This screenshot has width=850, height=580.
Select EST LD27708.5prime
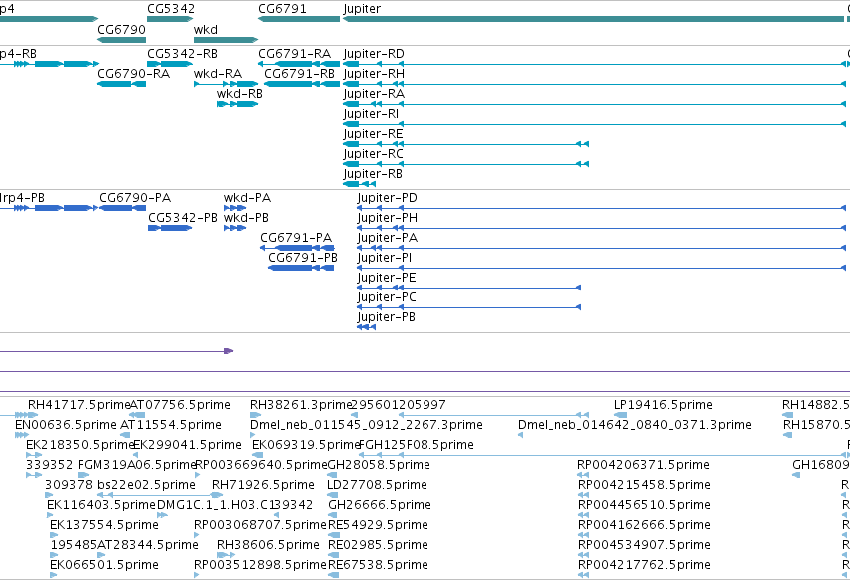tap(377, 485)
